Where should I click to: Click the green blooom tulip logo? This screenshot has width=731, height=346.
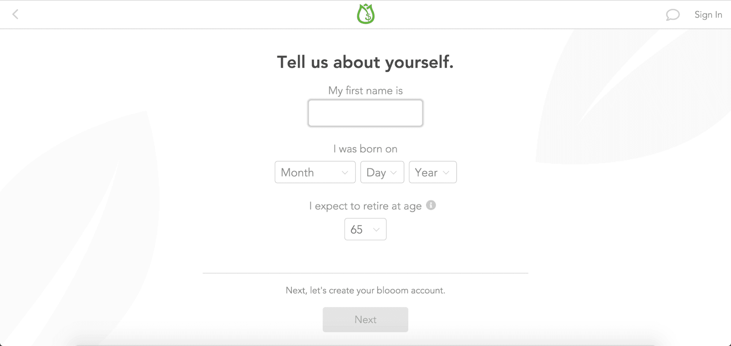pyautogui.click(x=366, y=14)
